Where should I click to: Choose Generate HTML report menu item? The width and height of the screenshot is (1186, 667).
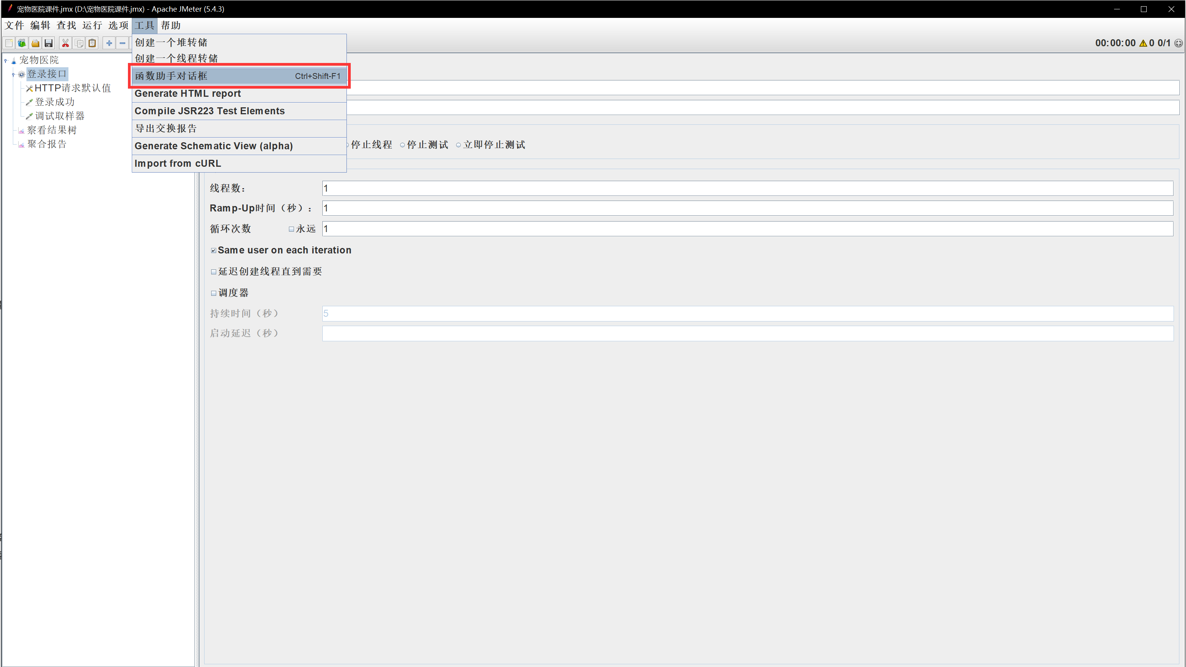[x=188, y=93]
